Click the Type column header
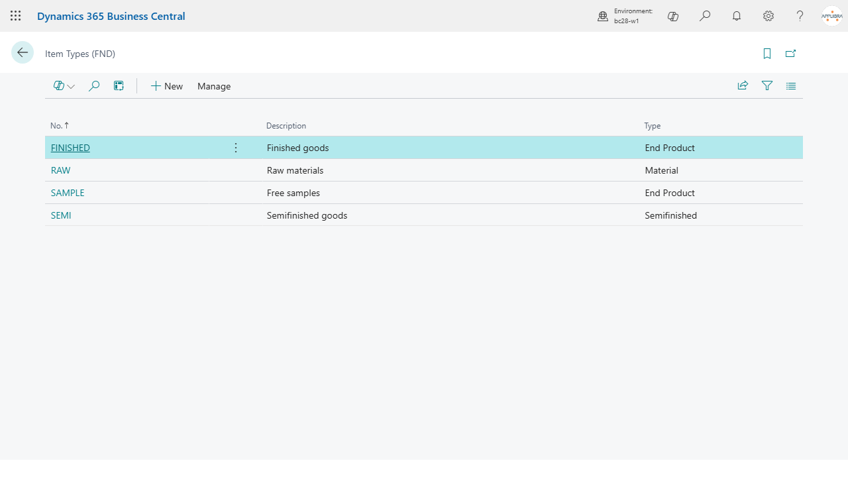 click(x=653, y=125)
